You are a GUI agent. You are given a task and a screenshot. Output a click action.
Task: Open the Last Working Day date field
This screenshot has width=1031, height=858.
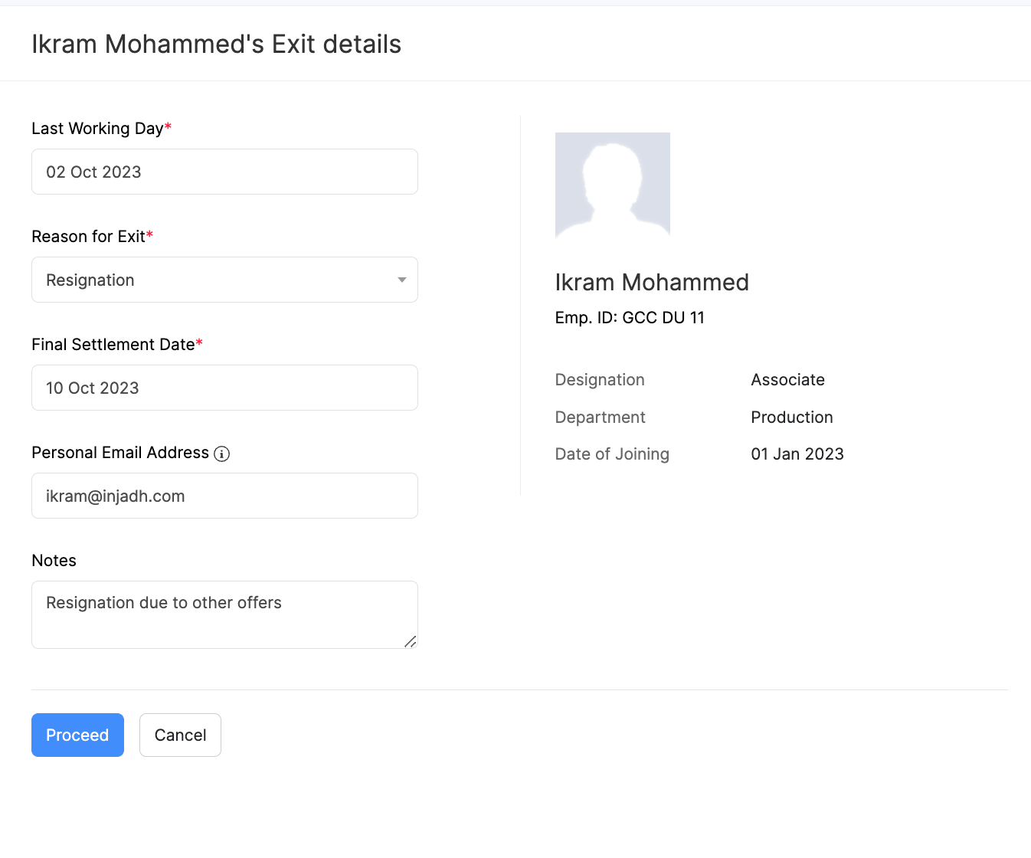(224, 172)
